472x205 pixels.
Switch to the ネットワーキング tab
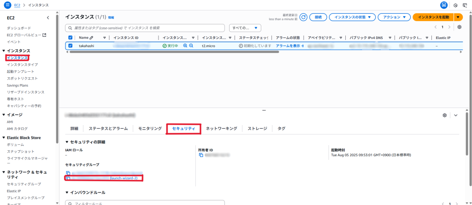pyautogui.click(x=222, y=128)
